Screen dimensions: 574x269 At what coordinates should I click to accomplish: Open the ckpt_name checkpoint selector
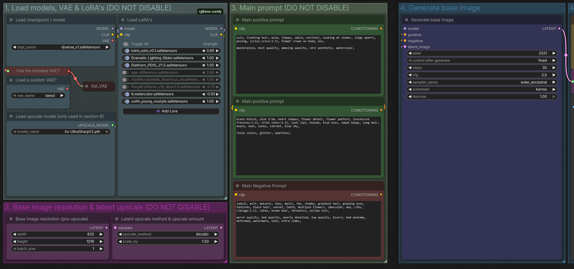pyautogui.click(x=61, y=47)
